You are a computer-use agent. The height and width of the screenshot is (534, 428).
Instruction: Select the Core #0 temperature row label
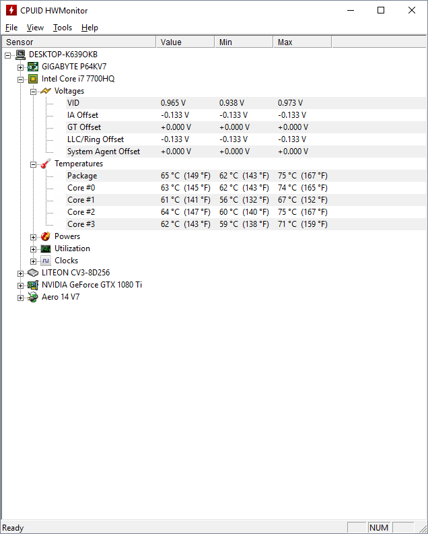point(81,188)
